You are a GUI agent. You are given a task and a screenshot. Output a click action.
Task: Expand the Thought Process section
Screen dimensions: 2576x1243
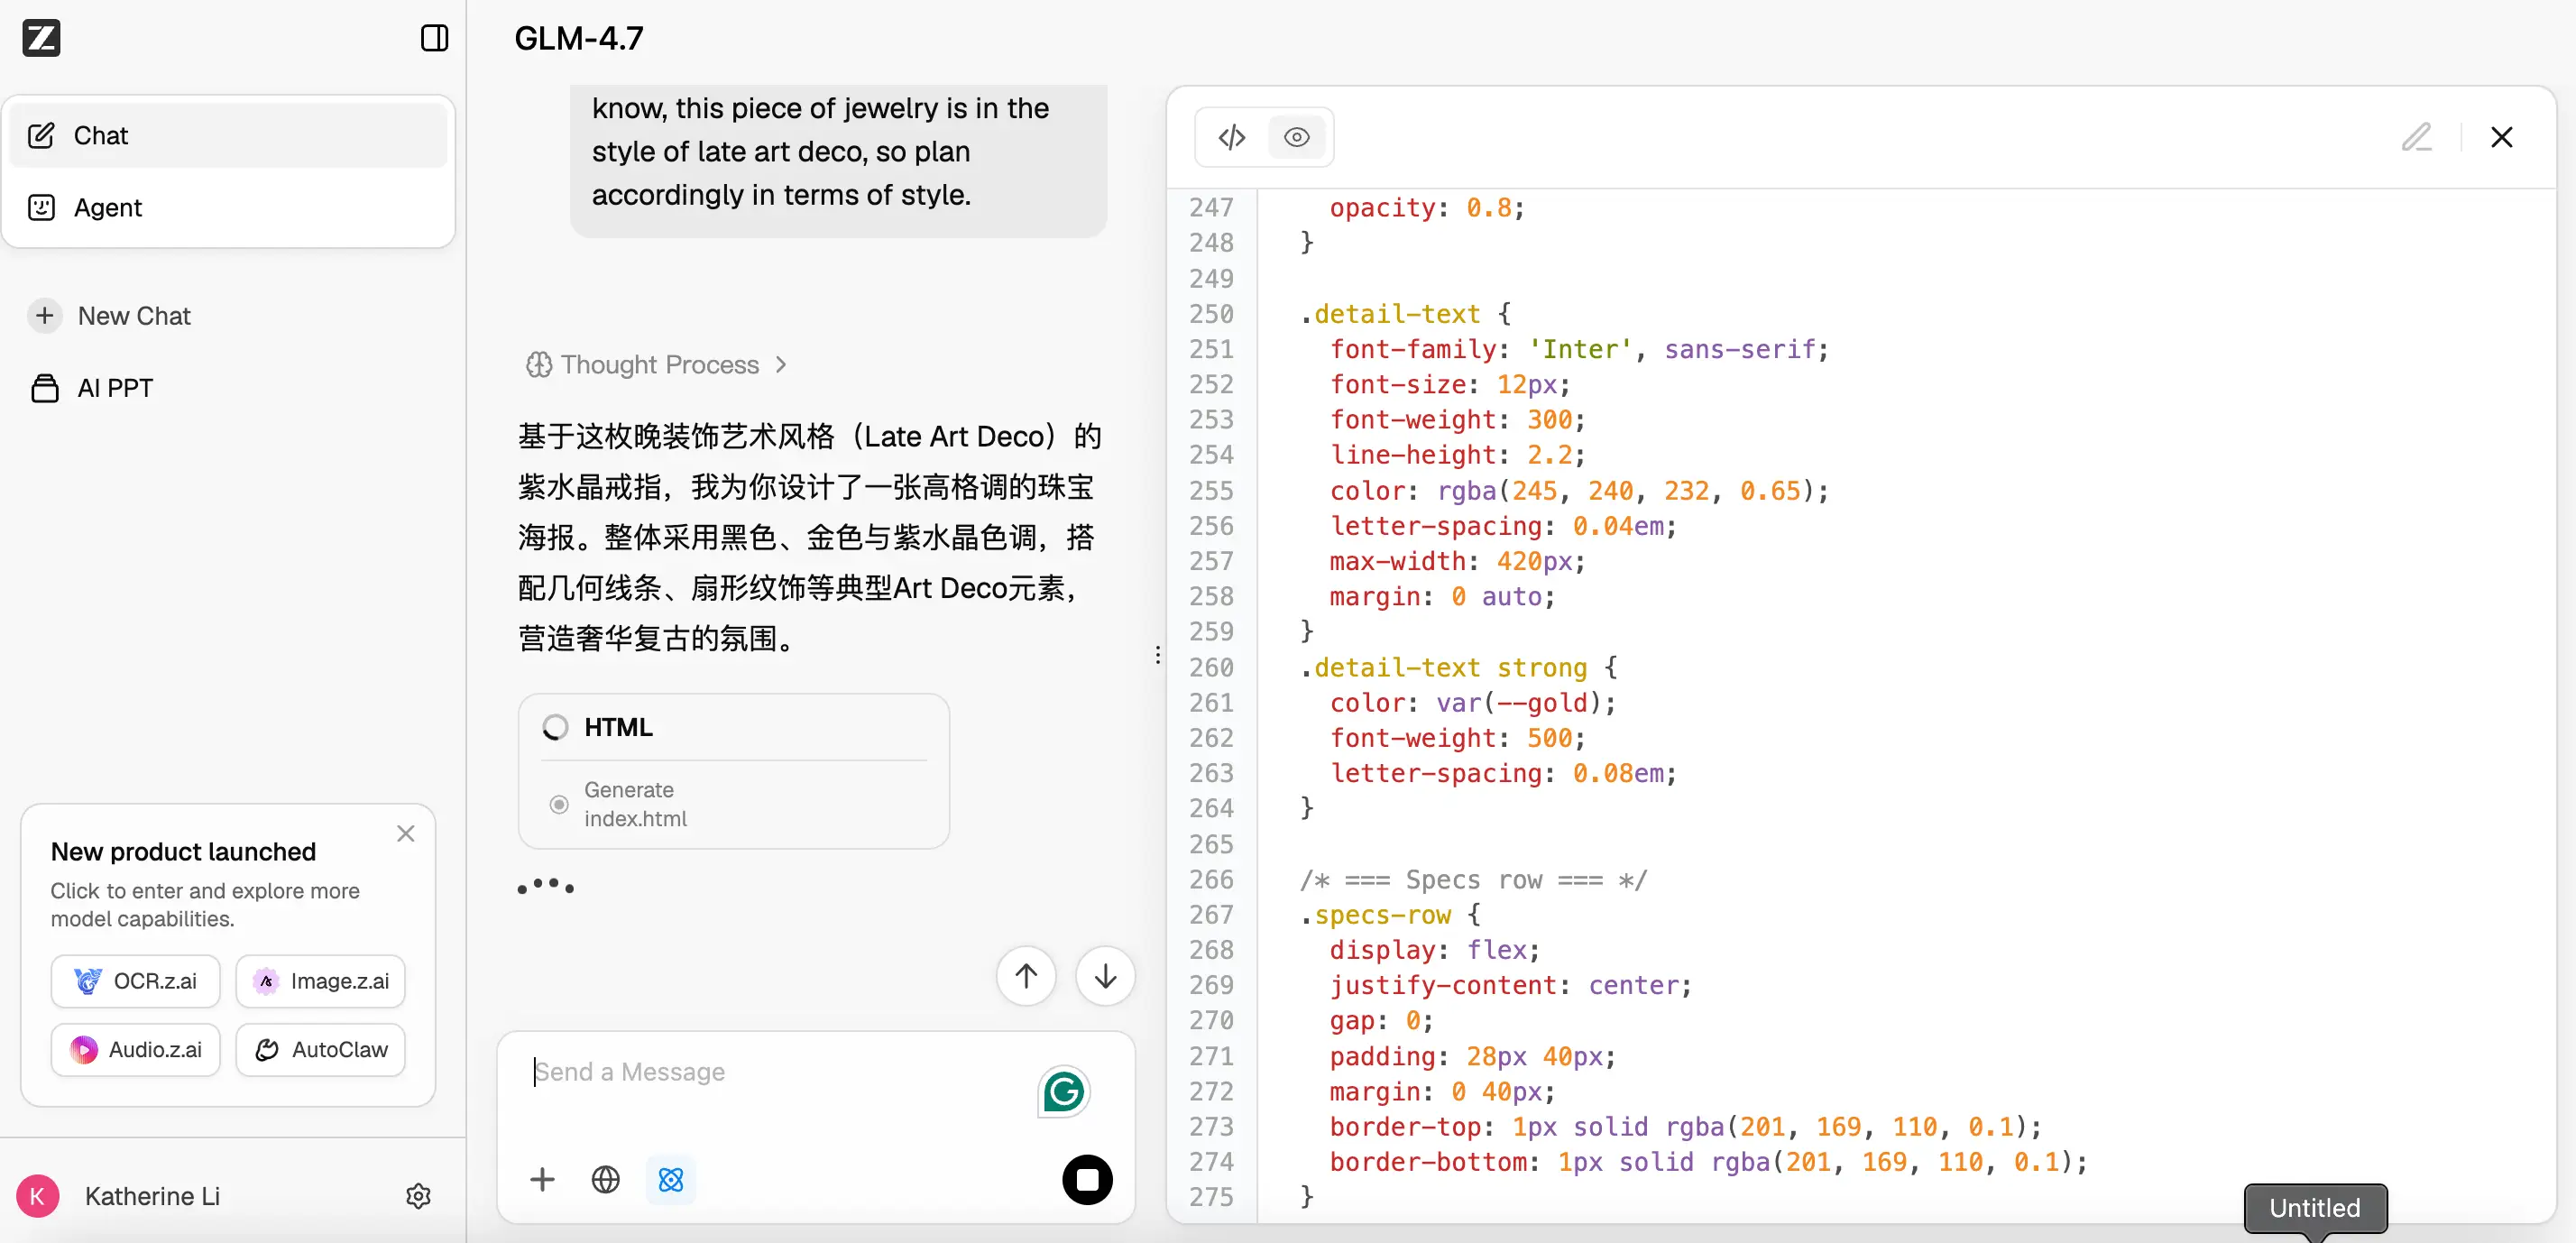(657, 364)
